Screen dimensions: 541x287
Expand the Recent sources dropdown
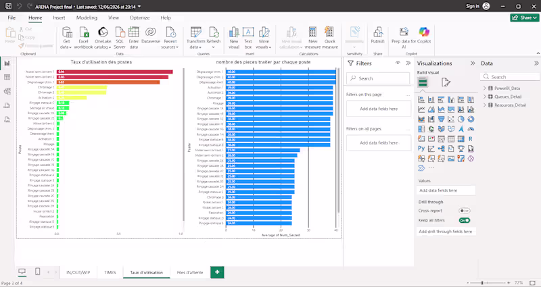(x=170, y=38)
